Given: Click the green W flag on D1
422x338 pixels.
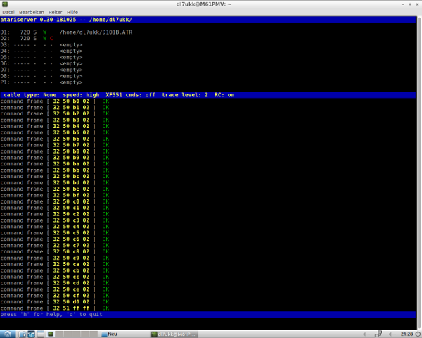Looking at the screenshot, I should [x=45, y=32].
